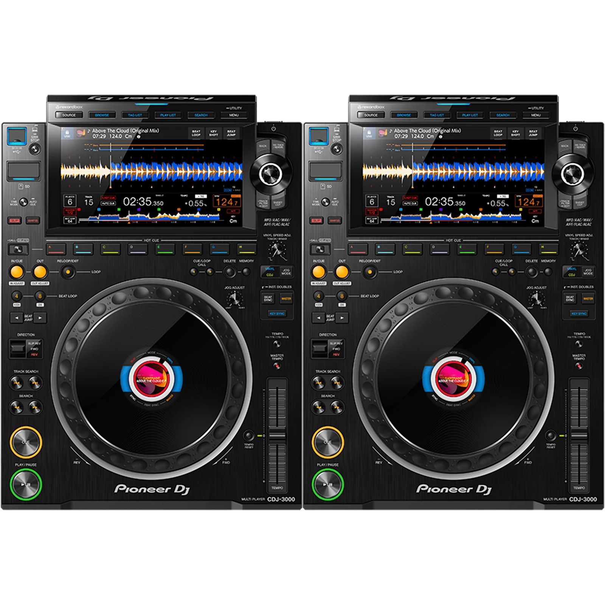Screen dimensions: 605x605
Task: Trigger Hot Cue C on the left deck
Action: point(110,249)
